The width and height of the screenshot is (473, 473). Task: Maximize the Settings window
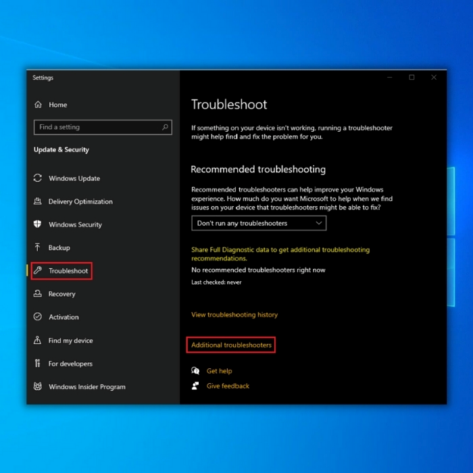(412, 77)
